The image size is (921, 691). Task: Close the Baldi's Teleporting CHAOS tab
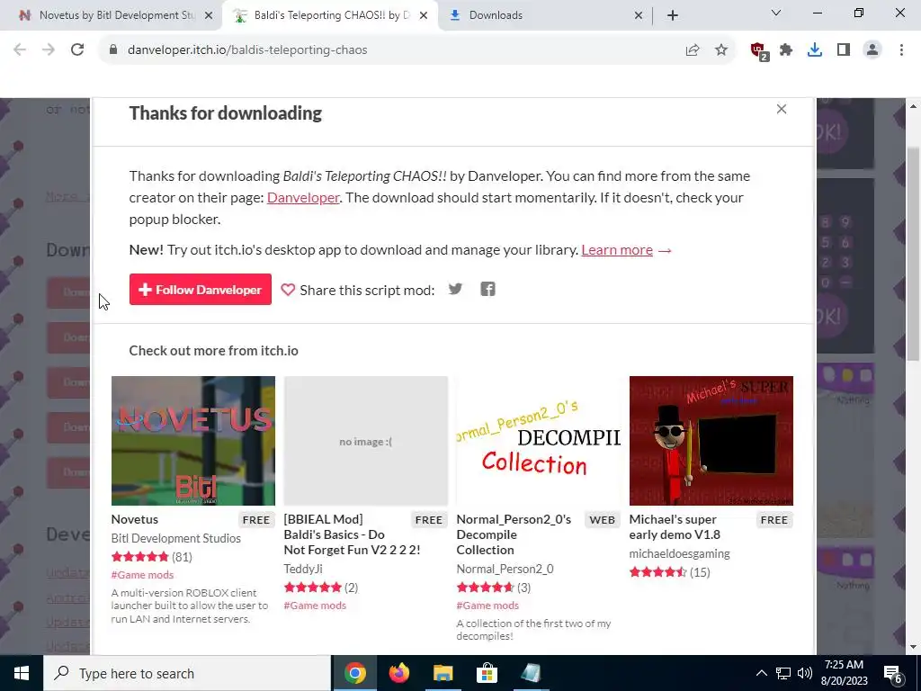tap(424, 16)
